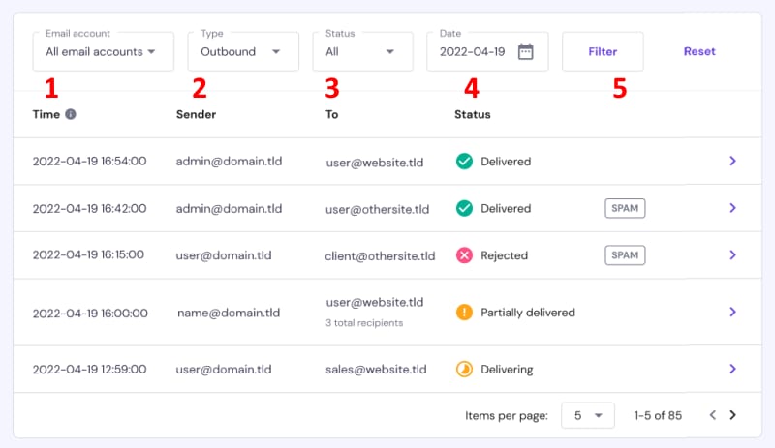
Task: Click the info icon beside Time header
Action: click(x=71, y=114)
